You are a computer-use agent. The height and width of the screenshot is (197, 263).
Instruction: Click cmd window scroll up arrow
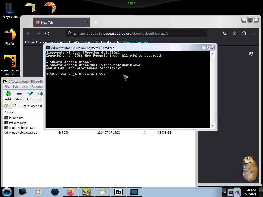point(212,53)
